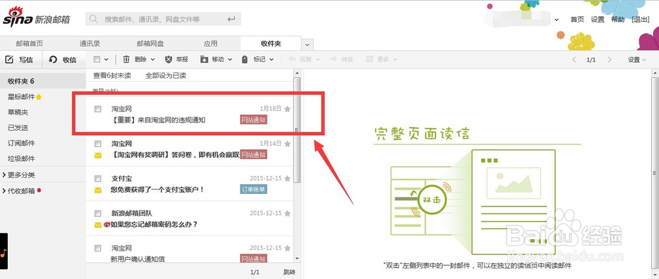Open 订阅邮件 folder in sidebar
The image size is (659, 279).
22,143
